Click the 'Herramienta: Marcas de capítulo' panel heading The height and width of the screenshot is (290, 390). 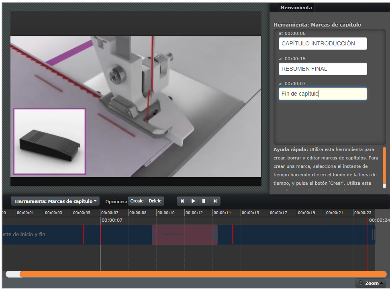coord(317,25)
